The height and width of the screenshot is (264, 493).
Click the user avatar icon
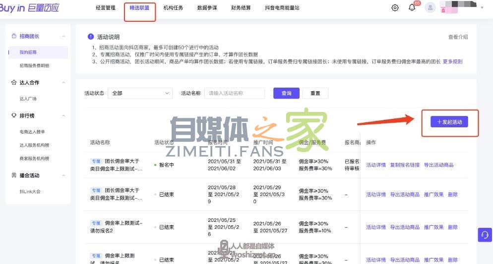(430, 7)
